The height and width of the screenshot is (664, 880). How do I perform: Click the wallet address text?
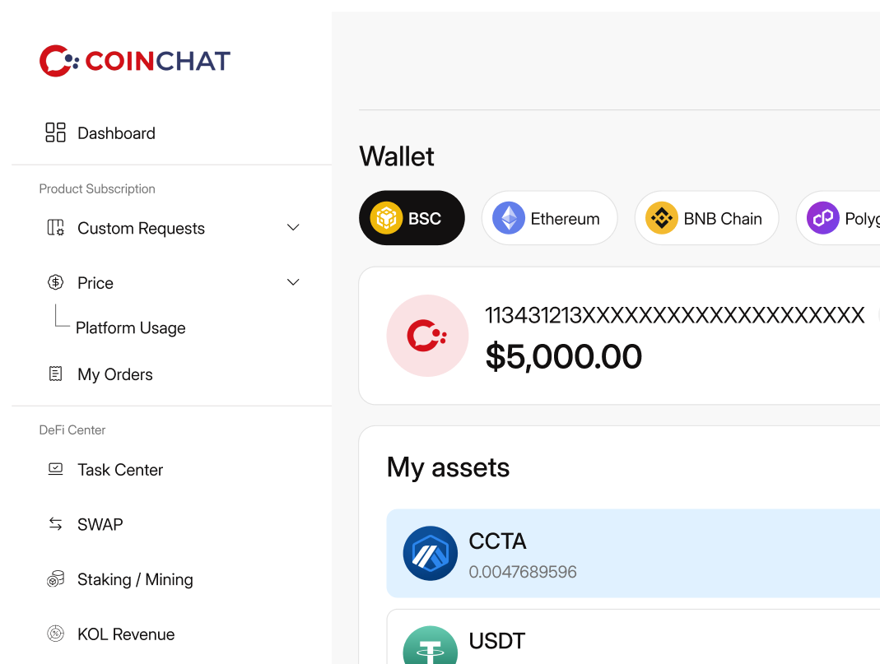(674, 315)
